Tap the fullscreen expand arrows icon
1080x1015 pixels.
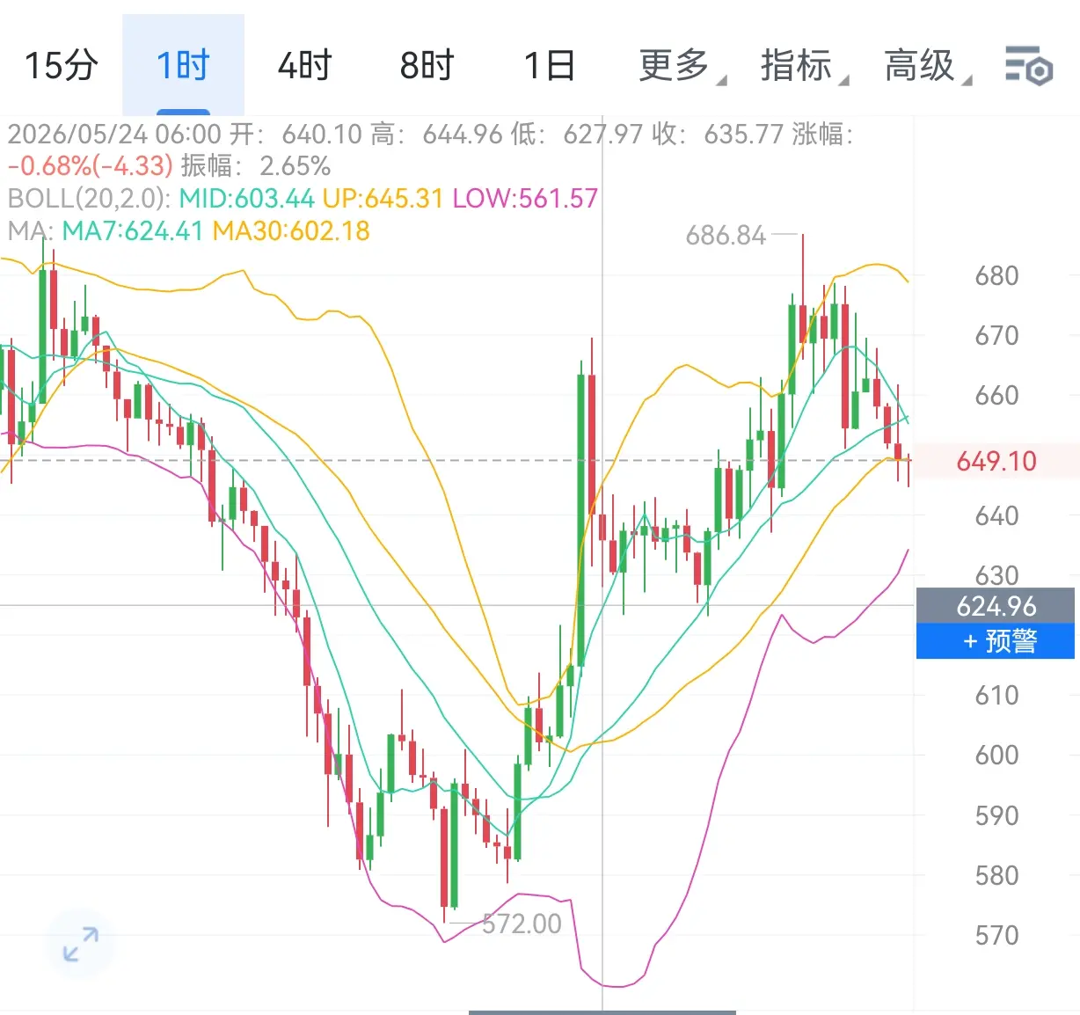[x=81, y=945]
